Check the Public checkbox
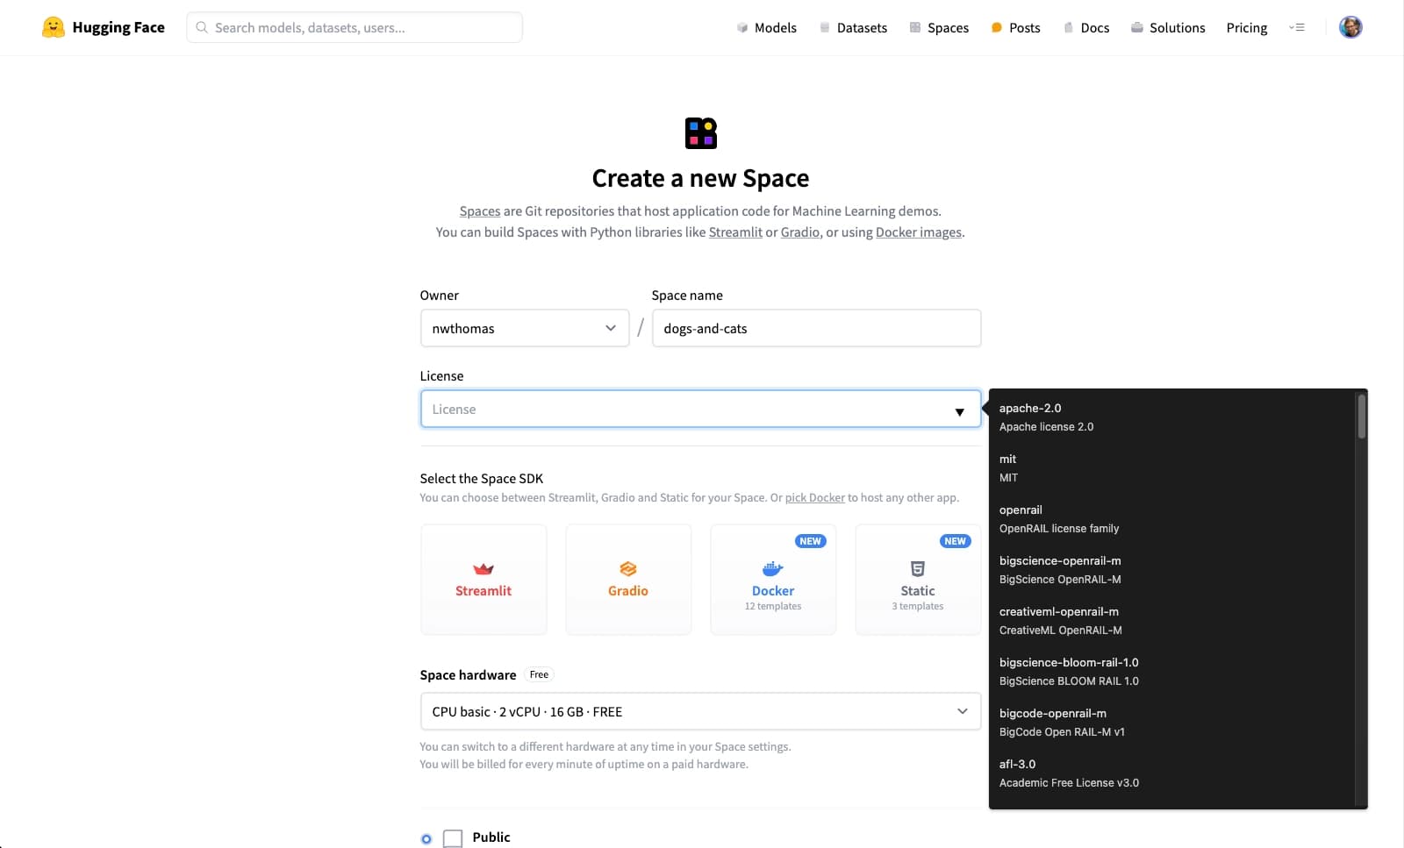 click(x=452, y=838)
